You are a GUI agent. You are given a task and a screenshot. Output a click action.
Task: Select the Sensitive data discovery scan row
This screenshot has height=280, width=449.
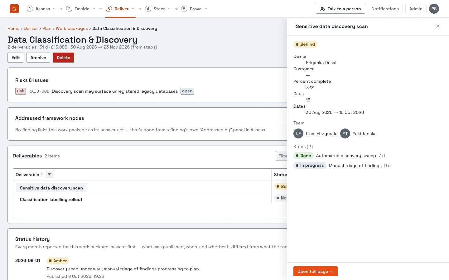click(x=51, y=188)
